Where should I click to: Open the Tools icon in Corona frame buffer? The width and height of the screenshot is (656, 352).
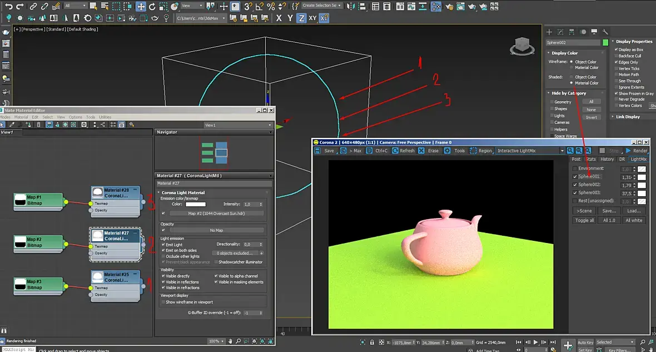(448, 151)
